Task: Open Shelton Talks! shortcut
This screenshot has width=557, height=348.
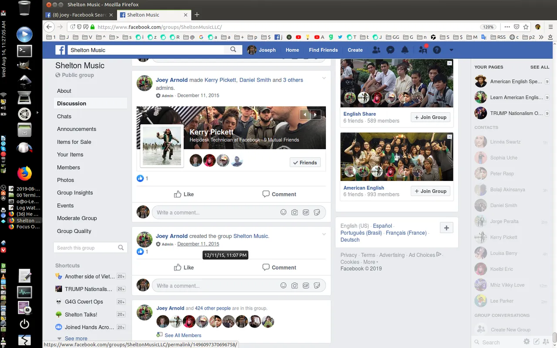Action: point(81,315)
